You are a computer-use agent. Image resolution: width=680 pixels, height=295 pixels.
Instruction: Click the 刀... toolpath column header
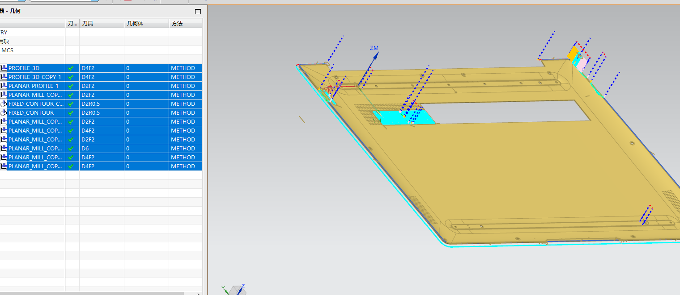72,23
